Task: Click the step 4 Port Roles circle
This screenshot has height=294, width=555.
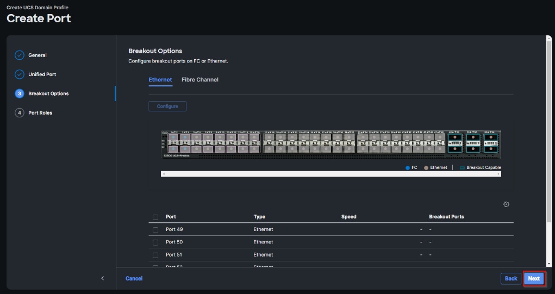Action: tap(20, 113)
